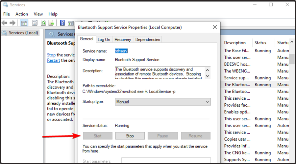Select Services (Local) node in console tree
296x164 pixels.
(x=20, y=33)
